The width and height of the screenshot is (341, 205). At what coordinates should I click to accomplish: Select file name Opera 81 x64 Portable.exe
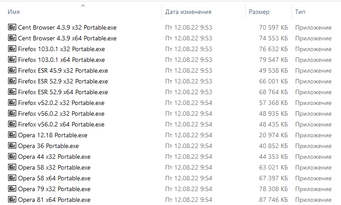click(x=54, y=200)
